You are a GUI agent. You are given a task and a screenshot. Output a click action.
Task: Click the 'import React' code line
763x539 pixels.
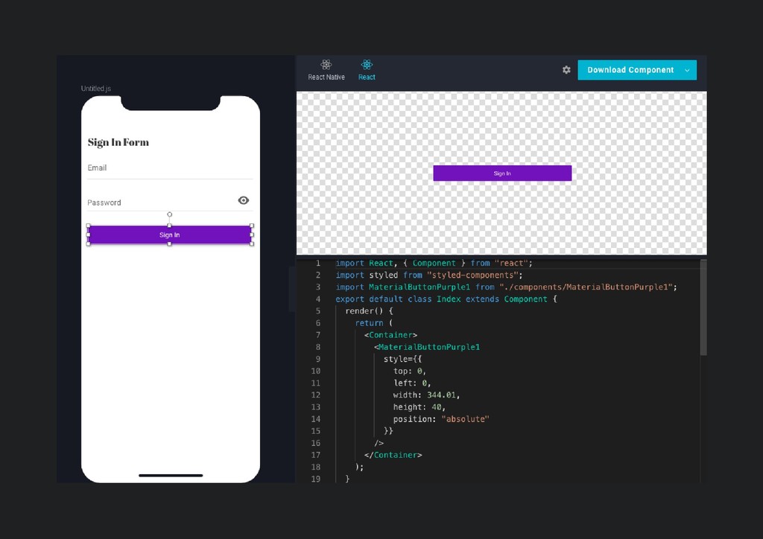point(434,263)
